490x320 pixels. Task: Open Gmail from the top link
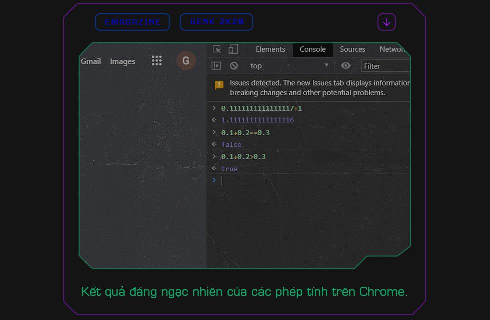(91, 61)
